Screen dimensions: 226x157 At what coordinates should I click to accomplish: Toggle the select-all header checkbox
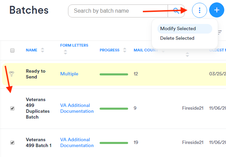[12, 50]
